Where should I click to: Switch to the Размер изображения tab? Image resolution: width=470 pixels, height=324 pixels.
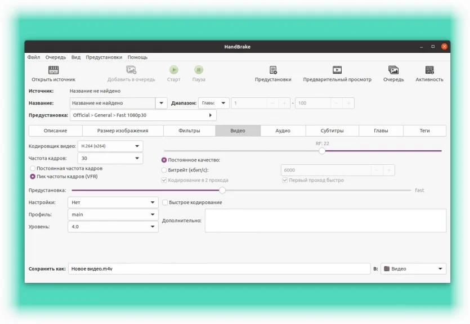pos(123,130)
